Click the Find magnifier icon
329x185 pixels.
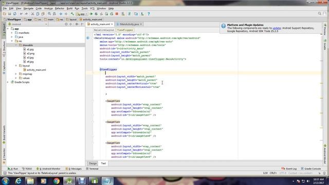[49, 14]
